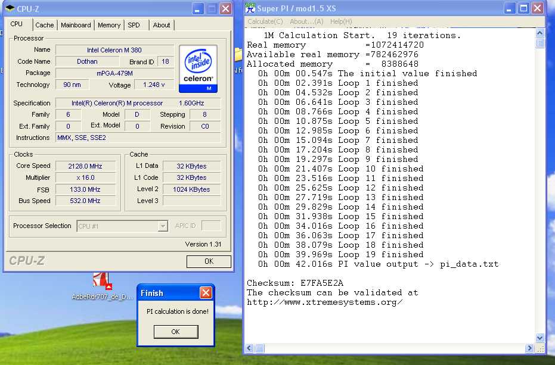Click the Super PI horizontal scroll right arrow

tap(529, 348)
